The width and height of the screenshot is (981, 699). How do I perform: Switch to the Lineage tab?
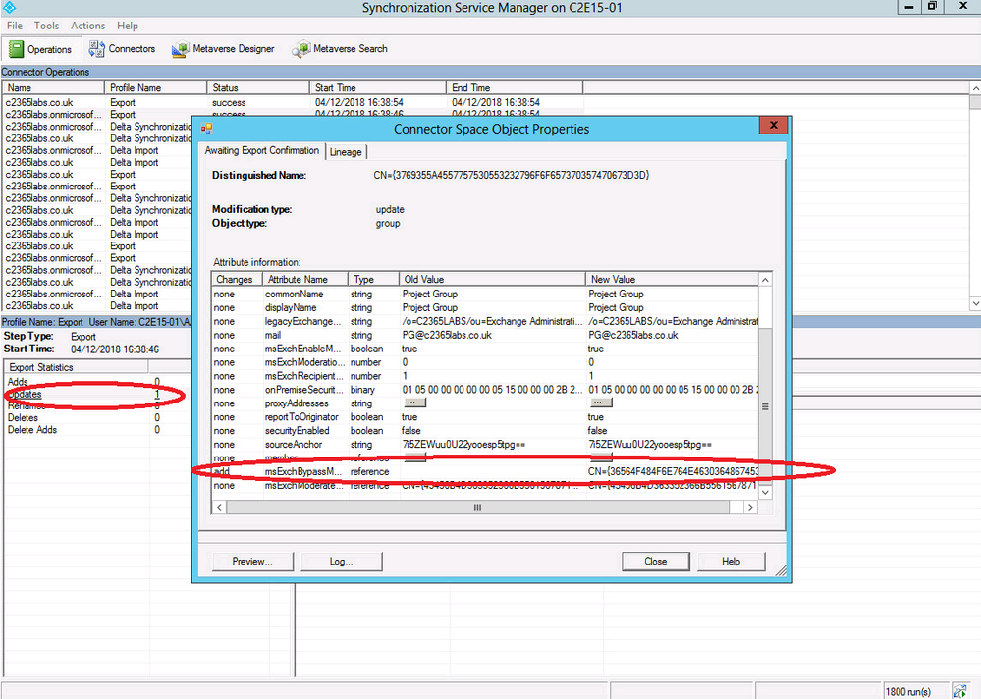click(346, 152)
